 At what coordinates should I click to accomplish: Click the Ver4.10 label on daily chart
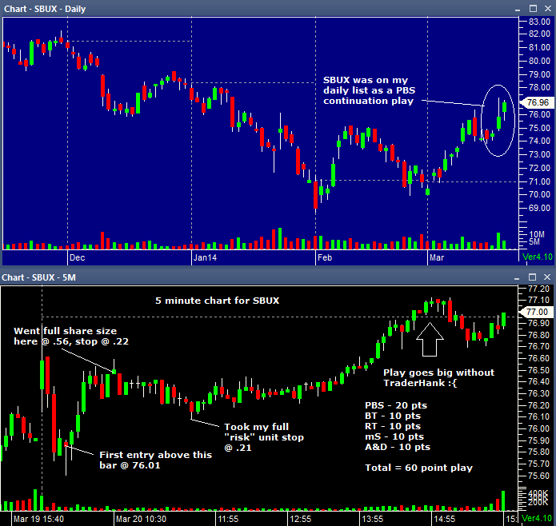(538, 257)
